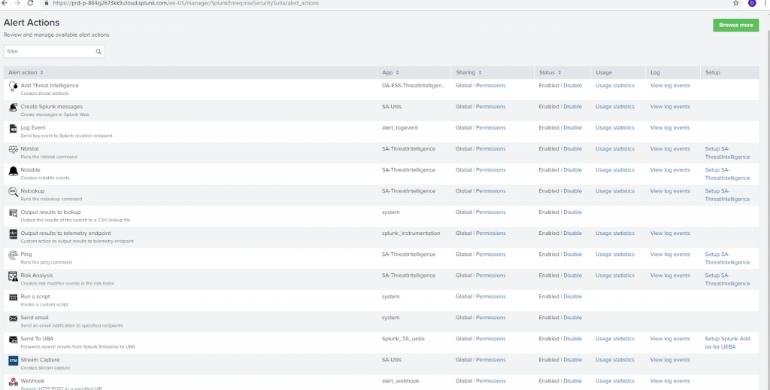Disable the Webhook action
The width and height of the screenshot is (770, 390).
pyautogui.click(x=572, y=381)
